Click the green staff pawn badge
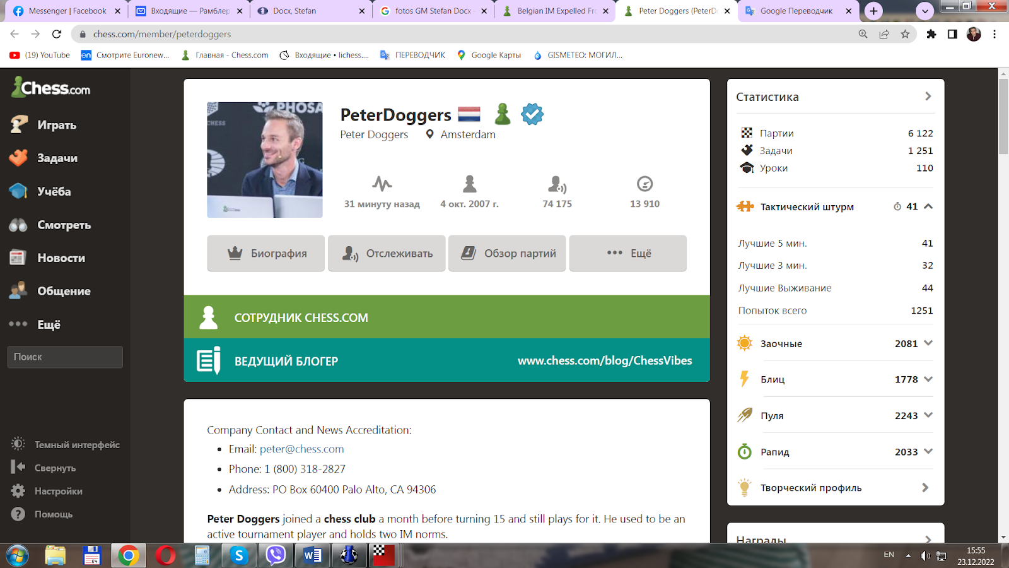 [x=503, y=114]
